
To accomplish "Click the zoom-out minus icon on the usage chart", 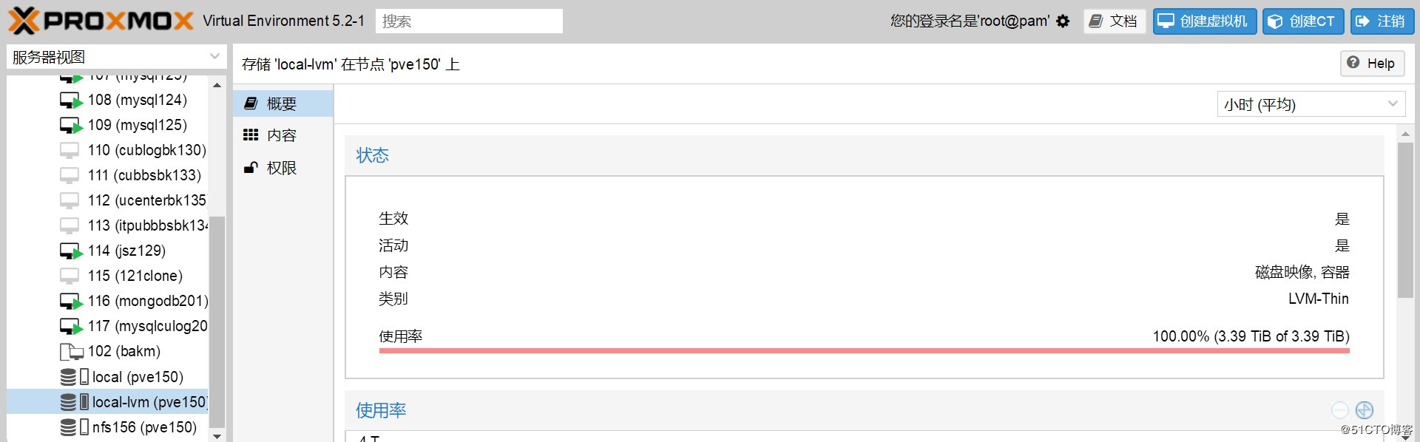I will coord(1340,409).
